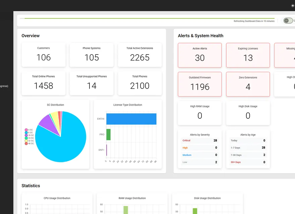Click the CPU Usage Distribution chart title
This screenshot has height=214, width=295.
[x=57, y=198]
